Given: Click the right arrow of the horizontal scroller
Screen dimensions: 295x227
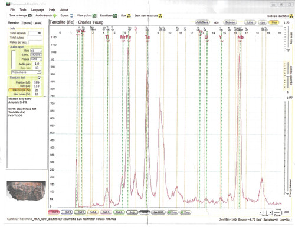Looking at the screenshot, I should tap(271, 212).
